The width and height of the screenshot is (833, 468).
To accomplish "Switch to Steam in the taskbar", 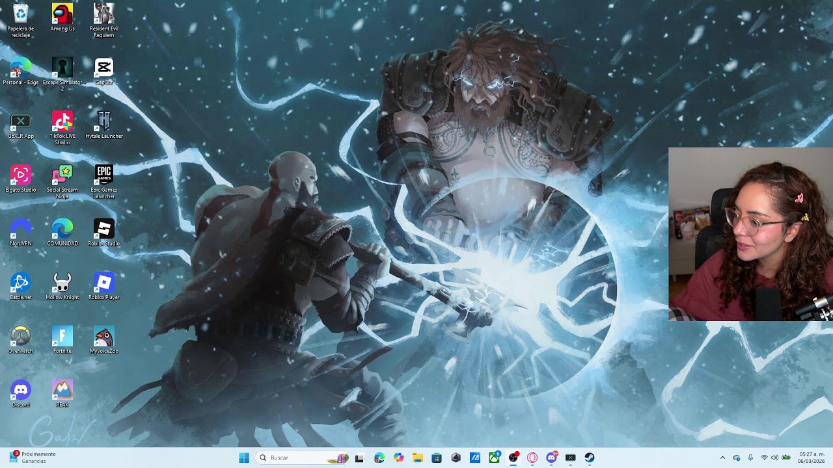I will (x=590, y=458).
